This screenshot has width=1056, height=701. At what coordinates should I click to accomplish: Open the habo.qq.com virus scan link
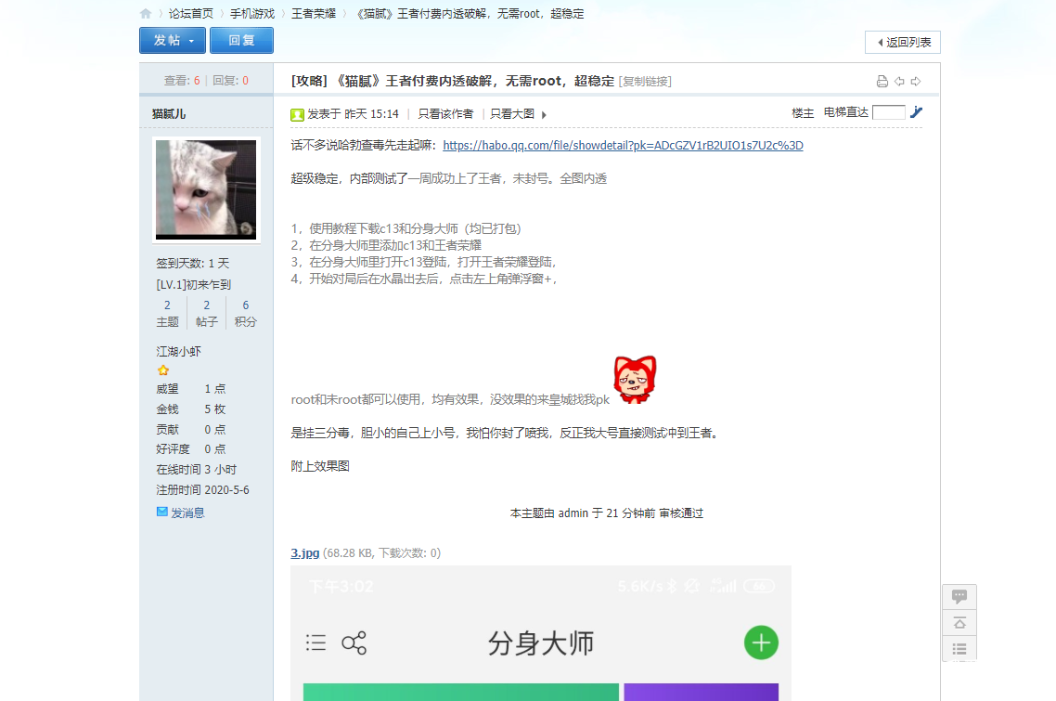(x=623, y=146)
